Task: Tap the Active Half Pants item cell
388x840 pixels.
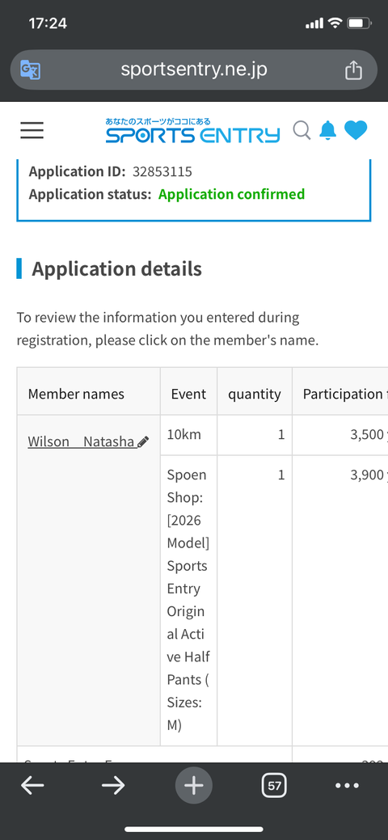Action: click(188, 601)
